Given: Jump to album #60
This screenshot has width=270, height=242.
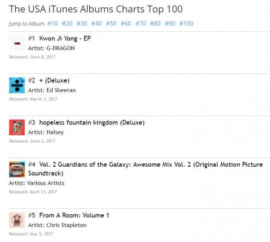Looking at the screenshot, I should tap(126, 23).
